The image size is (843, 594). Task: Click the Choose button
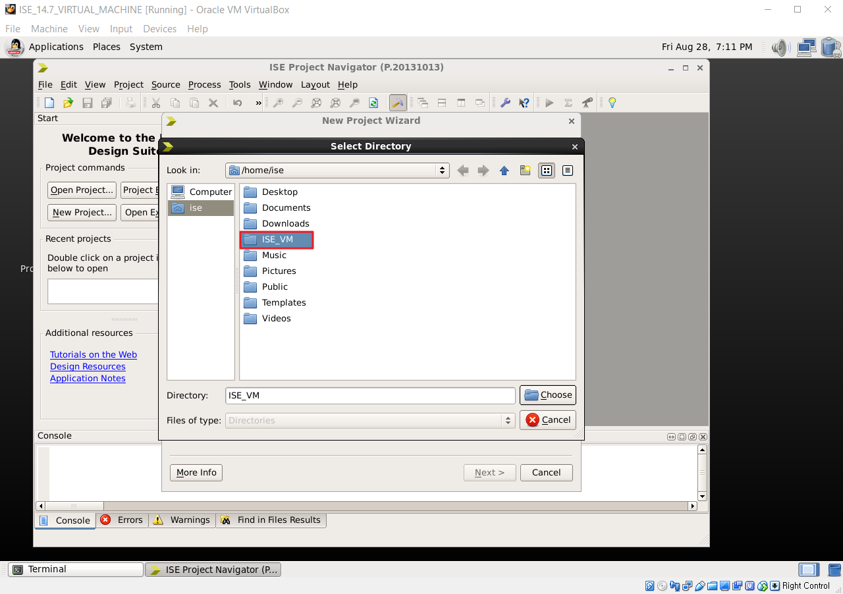pyautogui.click(x=548, y=395)
